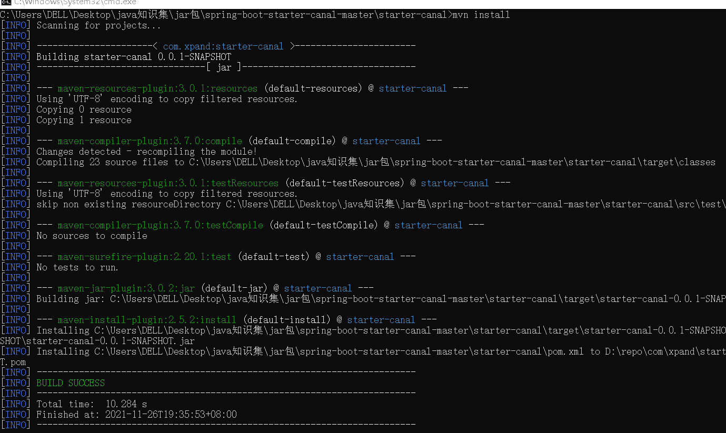Click "skip non existing resourceDirectory" text
Viewport: 726px width, 433px height.
[x=128, y=204]
